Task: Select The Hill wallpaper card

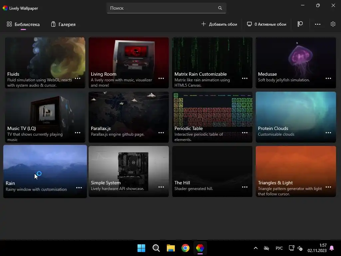Action: pos(212,172)
